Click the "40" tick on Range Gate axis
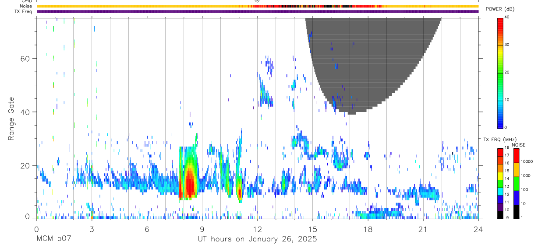Viewport: 538px width, 248px height. (x=25, y=112)
